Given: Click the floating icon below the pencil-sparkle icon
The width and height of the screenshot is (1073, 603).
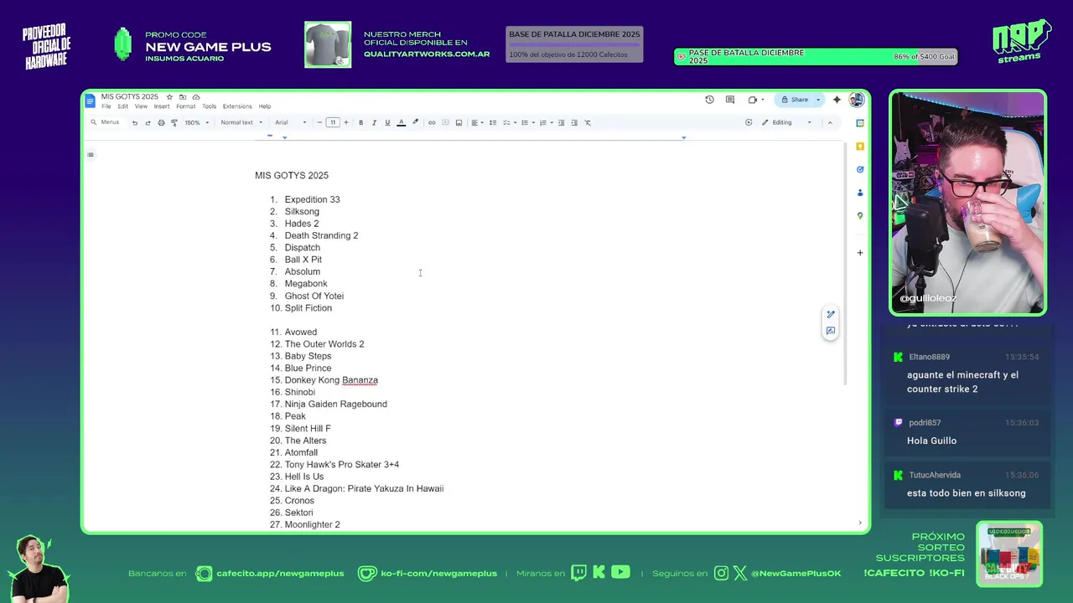Looking at the screenshot, I should tap(831, 331).
